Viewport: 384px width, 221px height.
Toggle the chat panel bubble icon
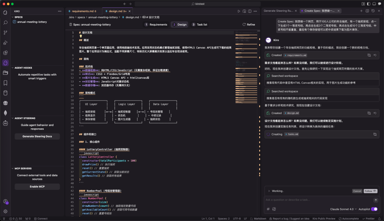point(380,4)
